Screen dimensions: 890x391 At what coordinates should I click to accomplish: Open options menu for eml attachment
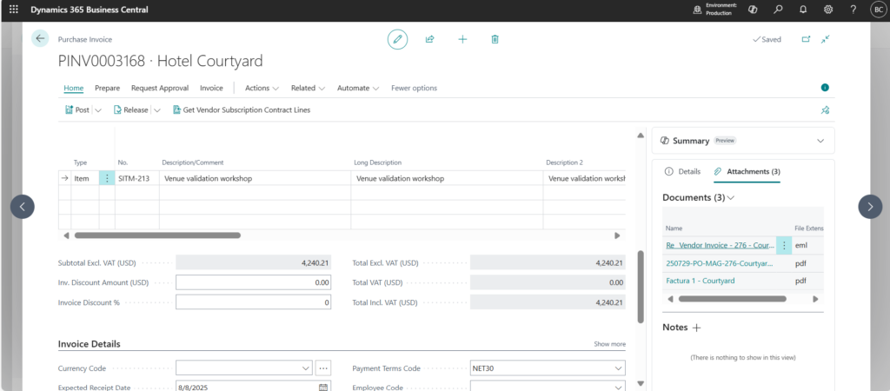(784, 246)
